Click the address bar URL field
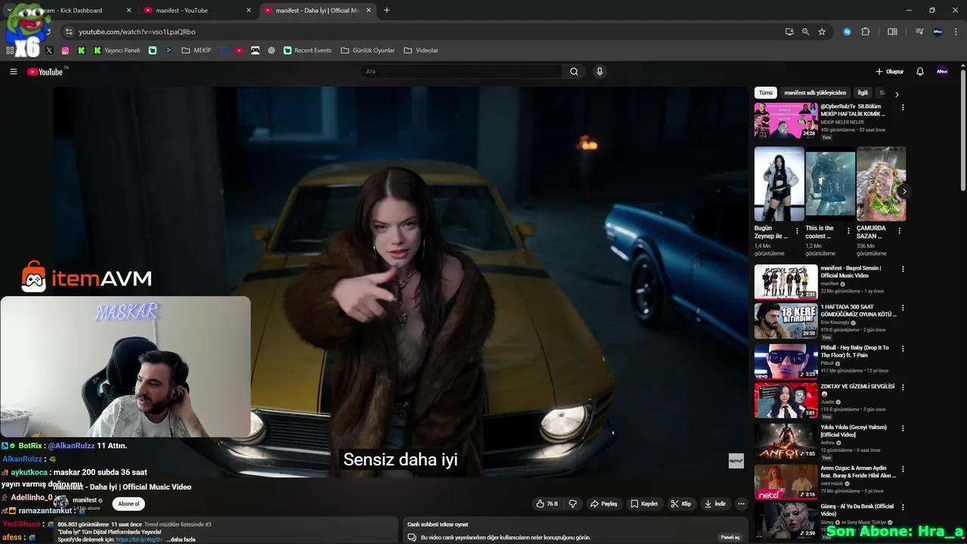 tap(423, 32)
